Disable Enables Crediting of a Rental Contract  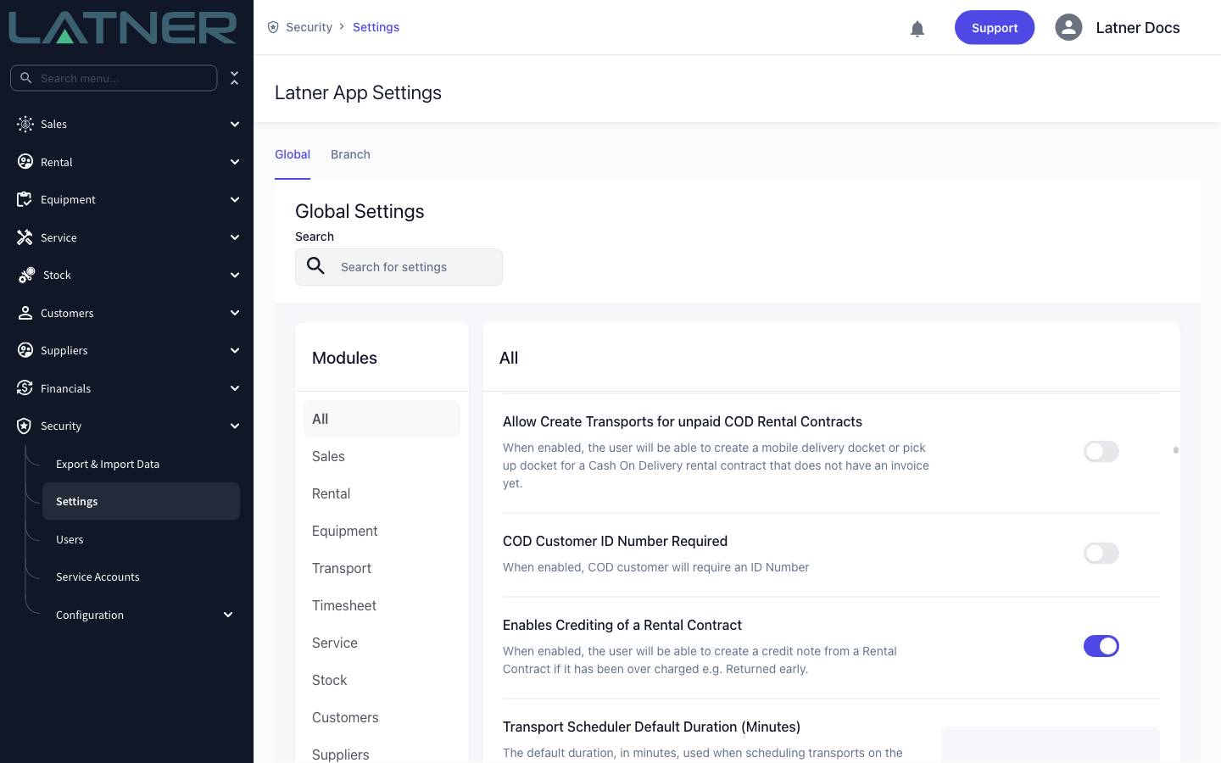coord(1101,646)
